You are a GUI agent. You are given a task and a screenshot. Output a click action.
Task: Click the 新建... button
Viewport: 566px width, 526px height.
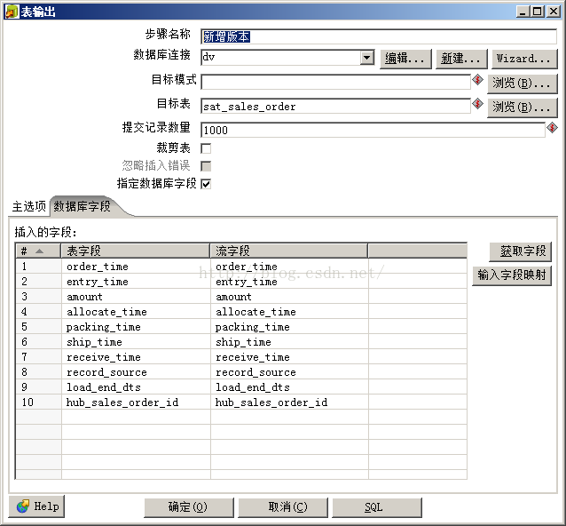point(461,59)
